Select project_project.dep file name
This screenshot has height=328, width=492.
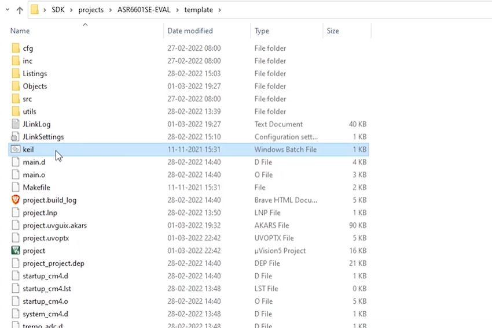click(54, 263)
